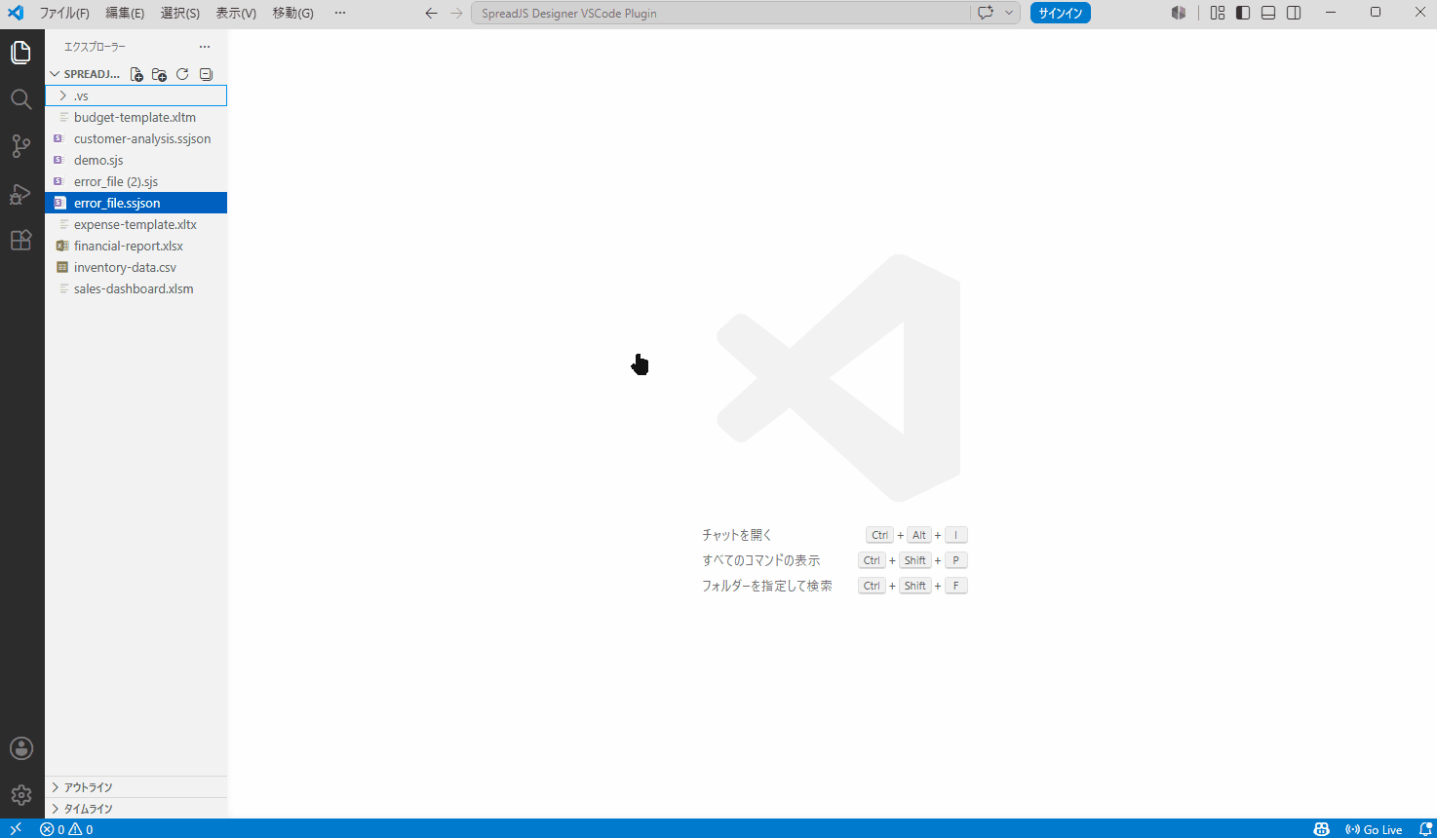Open Source Control view
The height and width of the screenshot is (838, 1437).
click(x=21, y=146)
